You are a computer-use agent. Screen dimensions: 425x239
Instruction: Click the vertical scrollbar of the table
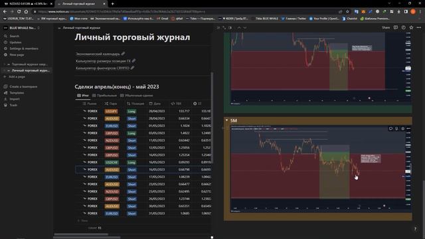point(212,118)
